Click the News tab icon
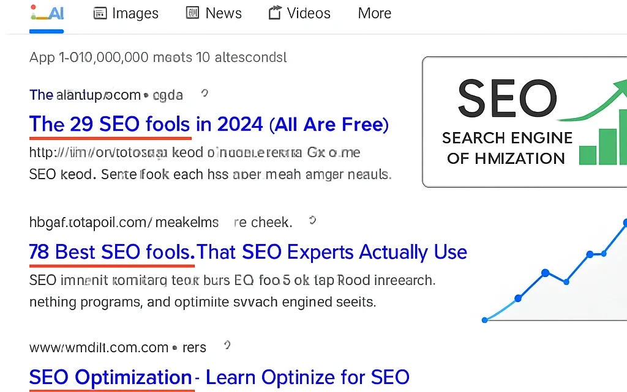Image resolution: width=627 pixels, height=392 pixels. [193, 13]
